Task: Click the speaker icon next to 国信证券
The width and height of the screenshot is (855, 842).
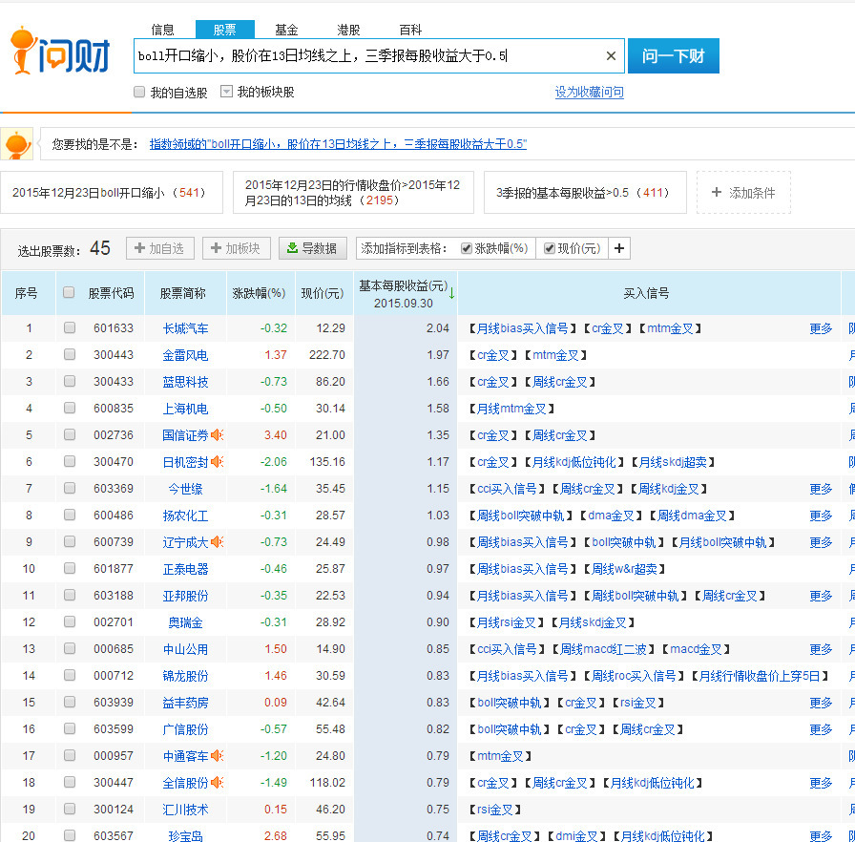Action: [x=217, y=434]
